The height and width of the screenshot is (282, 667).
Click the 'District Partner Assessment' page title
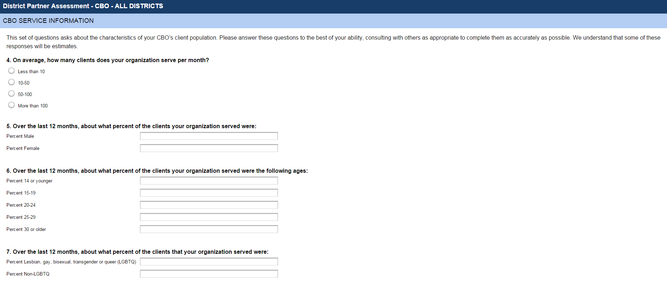tap(83, 6)
